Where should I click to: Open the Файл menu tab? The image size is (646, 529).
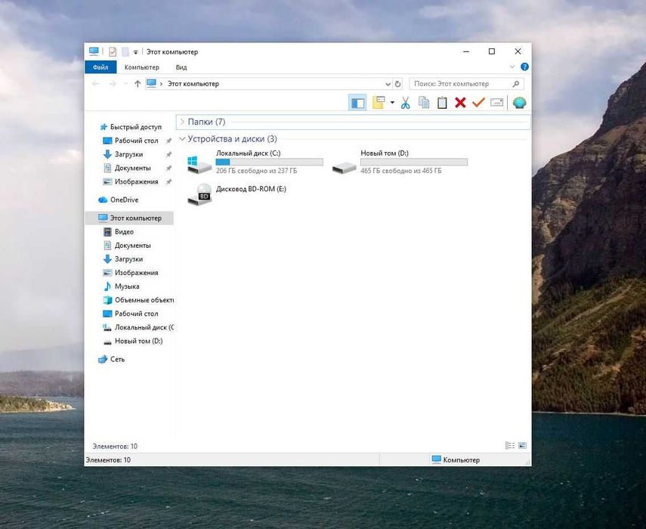[x=100, y=67]
